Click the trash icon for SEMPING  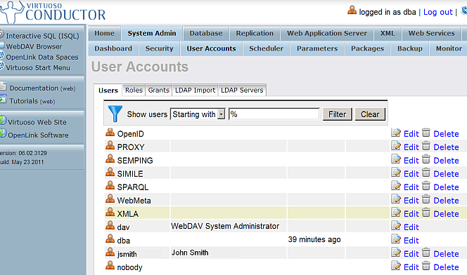426,159
